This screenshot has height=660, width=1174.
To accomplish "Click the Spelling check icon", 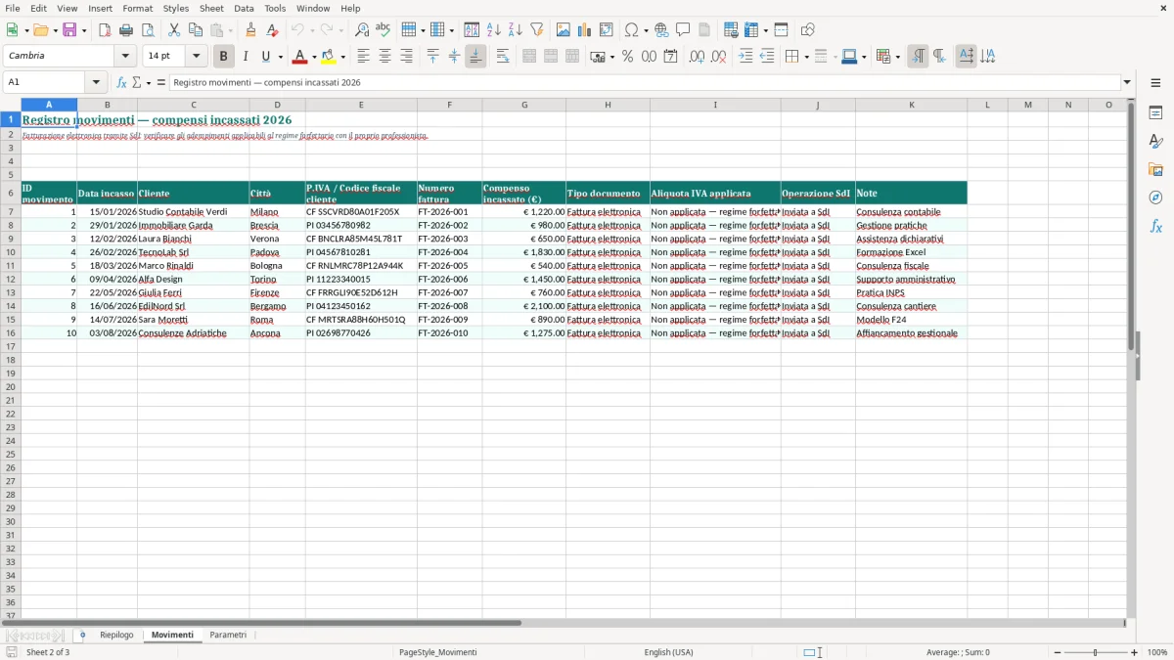I will (384, 30).
